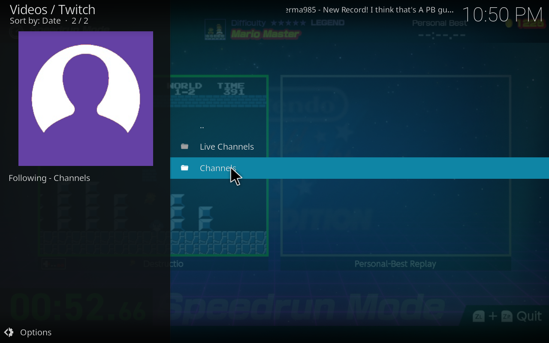The width and height of the screenshot is (549, 343).
Task: Open the highlighted Channels folder
Action: click(x=359, y=168)
